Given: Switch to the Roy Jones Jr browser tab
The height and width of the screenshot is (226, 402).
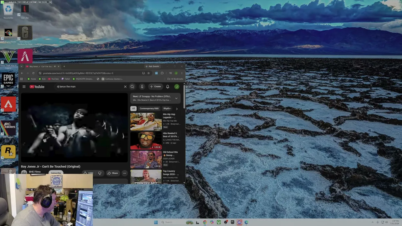Looking at the screenshot, I should coord(41,67).
